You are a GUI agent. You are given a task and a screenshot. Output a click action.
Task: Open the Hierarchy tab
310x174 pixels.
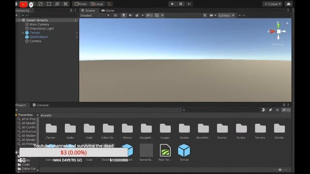(22, 11)
